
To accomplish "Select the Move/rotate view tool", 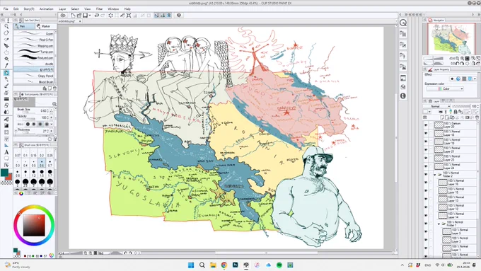I will click(6, 33).
